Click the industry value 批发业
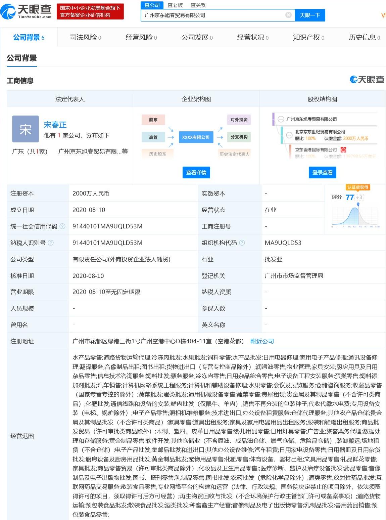This screenshot has height=520, width=386. point(274,259)
